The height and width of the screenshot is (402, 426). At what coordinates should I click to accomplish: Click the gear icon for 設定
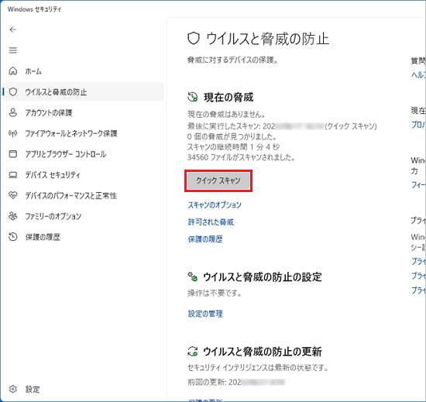[x=12, y=390]
